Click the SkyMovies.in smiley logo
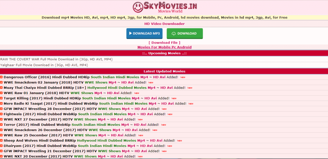328x159 pixels. pos(138,7)
